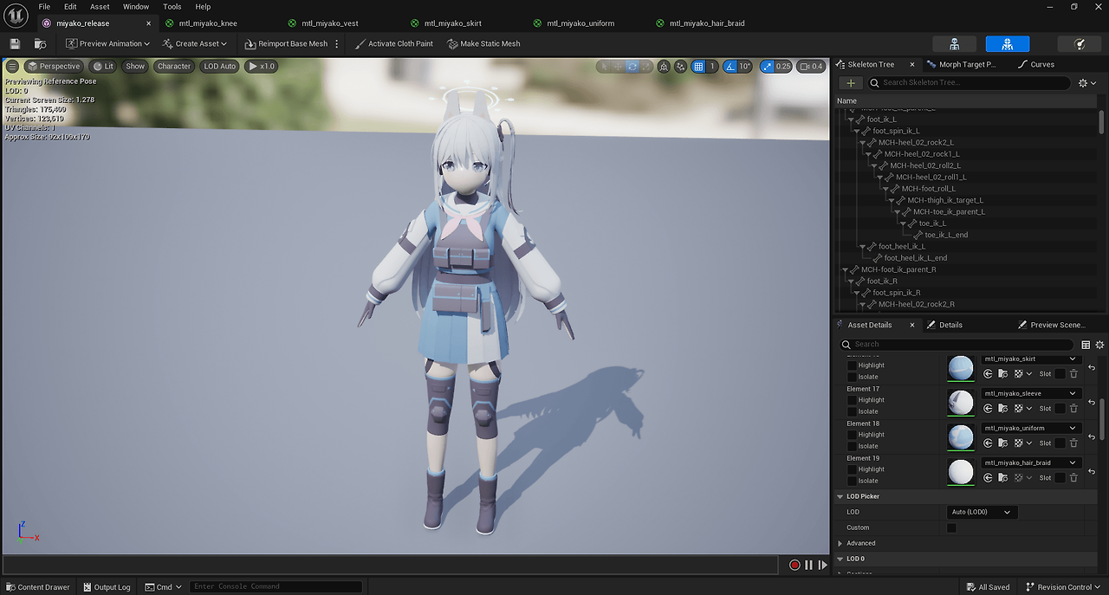Open the Asset menu
1109x595 pixels.
click(100, 6)
